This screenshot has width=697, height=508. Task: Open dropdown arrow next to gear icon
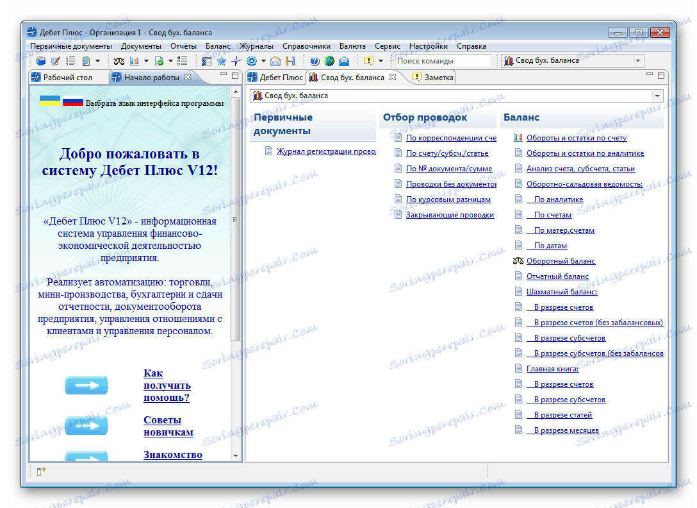[263, 61]
